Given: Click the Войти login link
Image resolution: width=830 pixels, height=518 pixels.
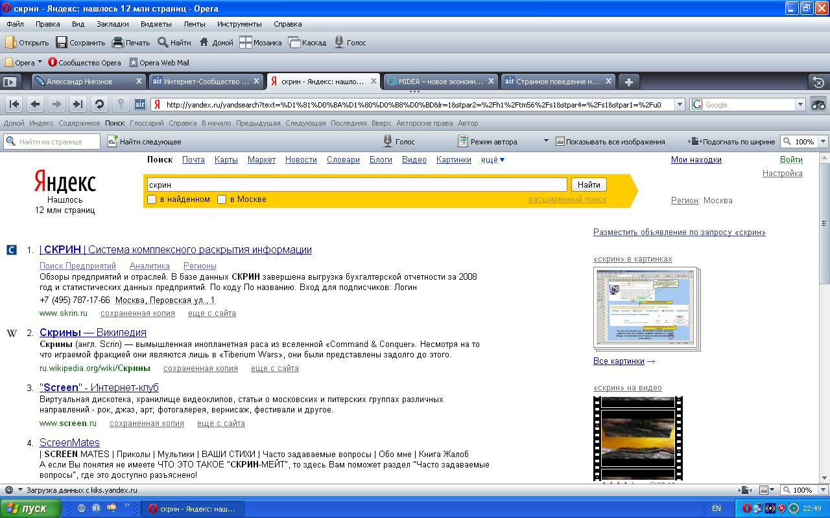Looking at the screenshot, I should pyautogui.click(x=791, y=160).
